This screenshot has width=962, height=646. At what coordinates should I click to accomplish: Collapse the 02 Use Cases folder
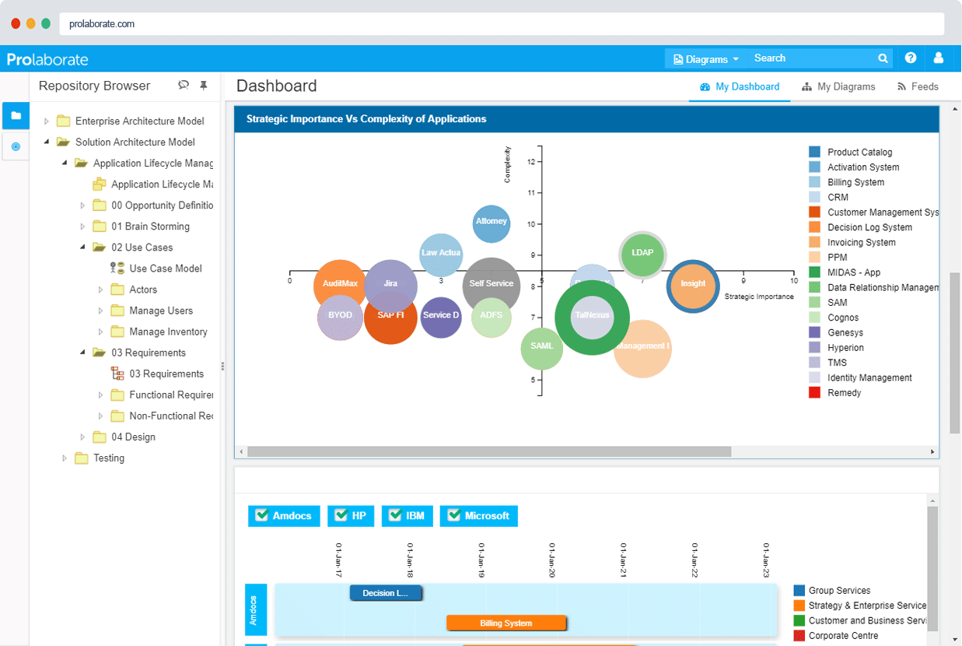(82, 248)
